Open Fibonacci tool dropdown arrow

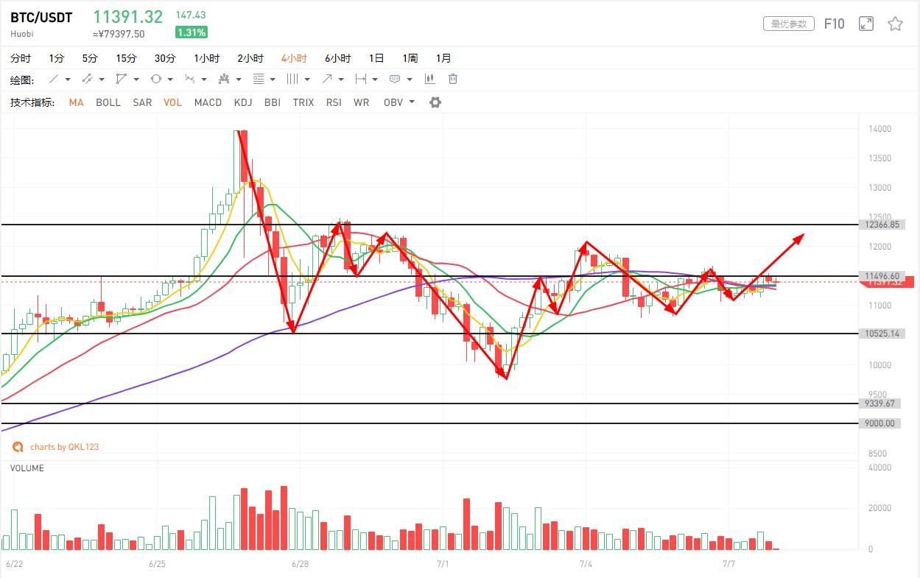pos(273,80)
